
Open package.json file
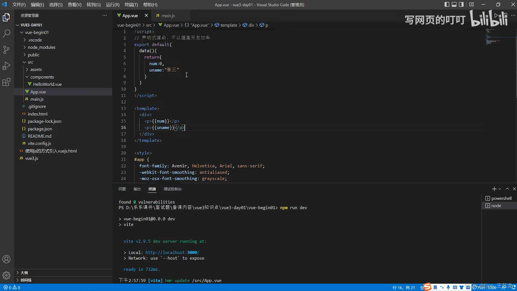(x=40, y=129)
